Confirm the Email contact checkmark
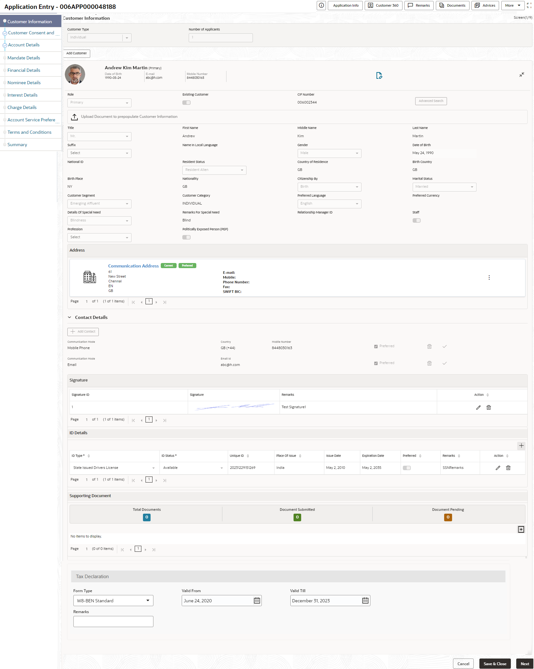534x669 pixels. (x=444, y=363)
